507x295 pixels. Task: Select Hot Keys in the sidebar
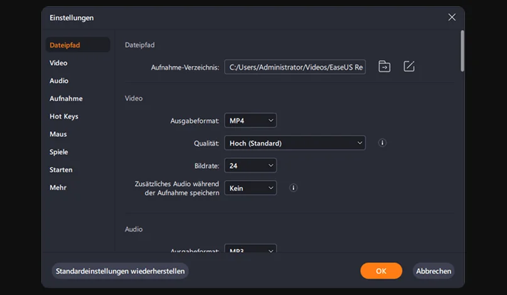pyautogui.click(x=64, y=116)
